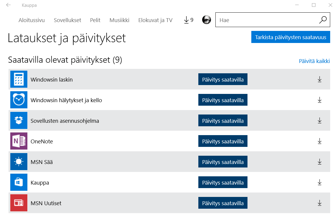Select Sovellusten asennusohjelma text
Image resolution: width=334 pixels, height=214 pixels.
click(65, 121)
